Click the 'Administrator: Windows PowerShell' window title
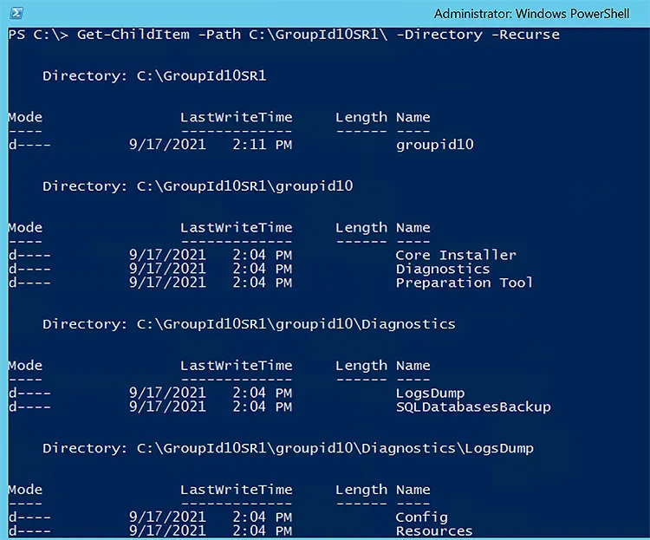 (531, 14)
